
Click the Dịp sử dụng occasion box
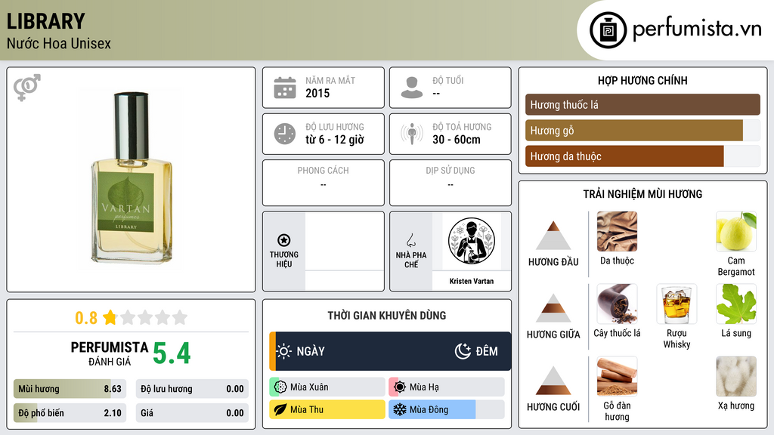(x=450, y=183)
